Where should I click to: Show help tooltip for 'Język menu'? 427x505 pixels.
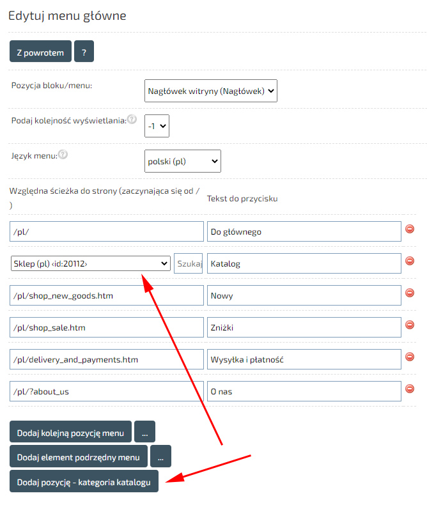coord(63,154)
